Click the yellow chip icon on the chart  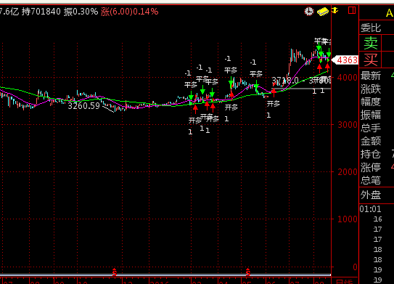[x=323, y=12]
